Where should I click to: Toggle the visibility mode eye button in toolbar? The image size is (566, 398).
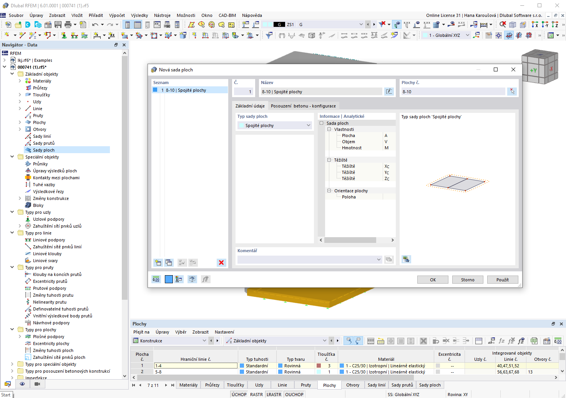coord(397,25)
